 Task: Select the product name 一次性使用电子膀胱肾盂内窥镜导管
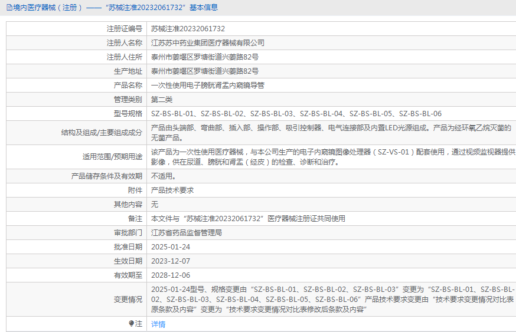pyautogui.click(x=208, y=86)
